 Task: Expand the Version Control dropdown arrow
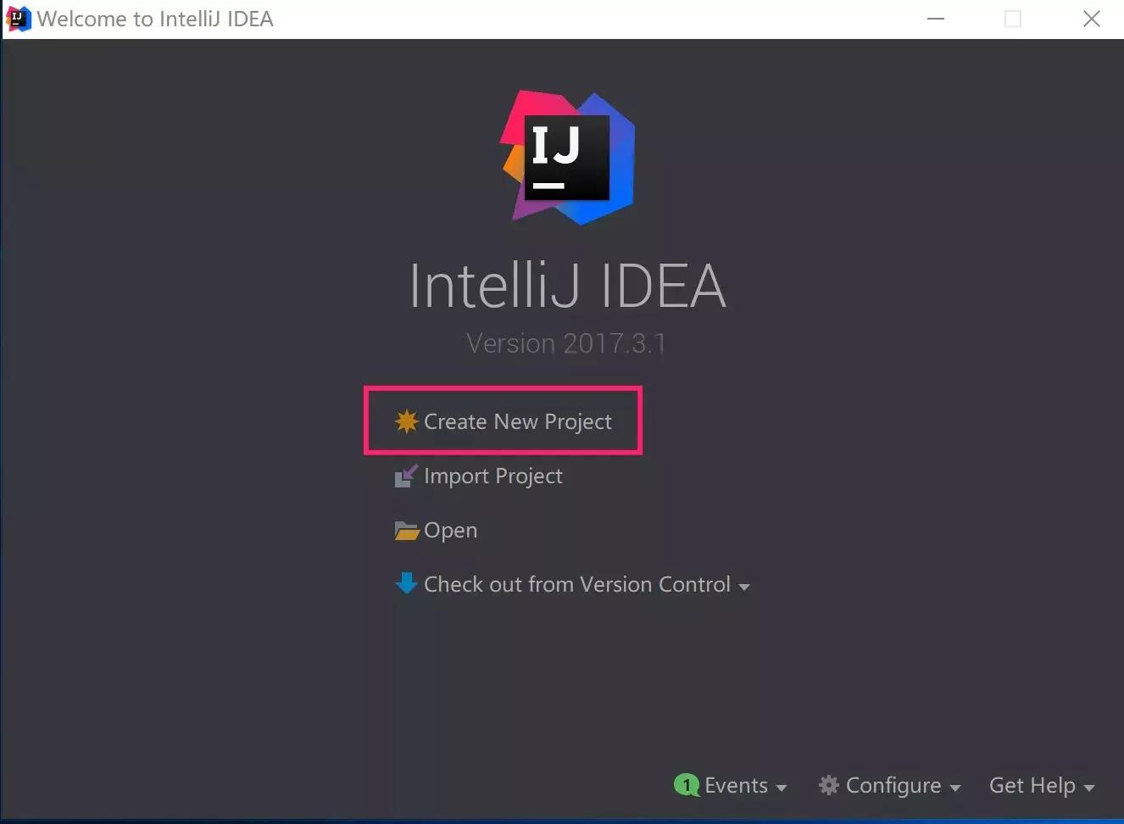click(743, 587)
